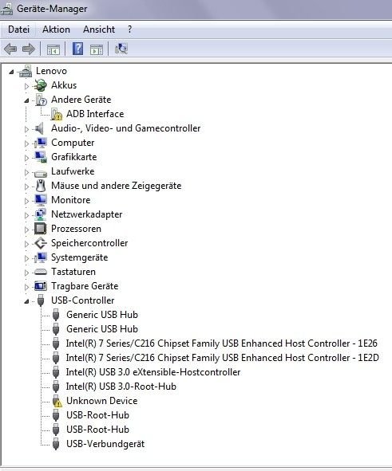392x471 pixels.
Task: Select the Lenovo root computer node
Action: (x=51, y=71)
